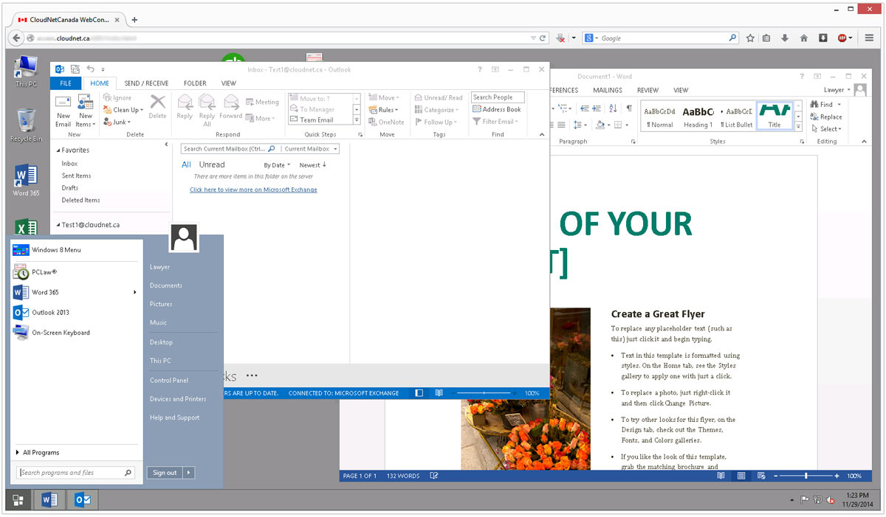Open Clean Up dropdown in Outlook

123,110
